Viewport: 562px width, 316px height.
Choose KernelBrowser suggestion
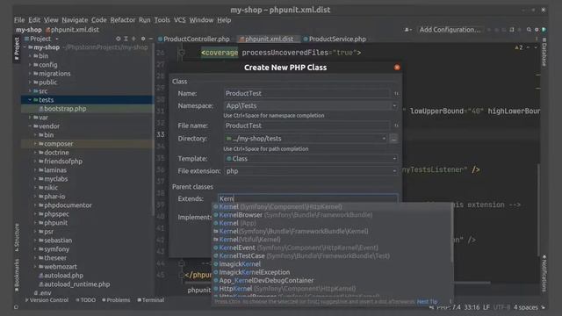click(332, 215)
